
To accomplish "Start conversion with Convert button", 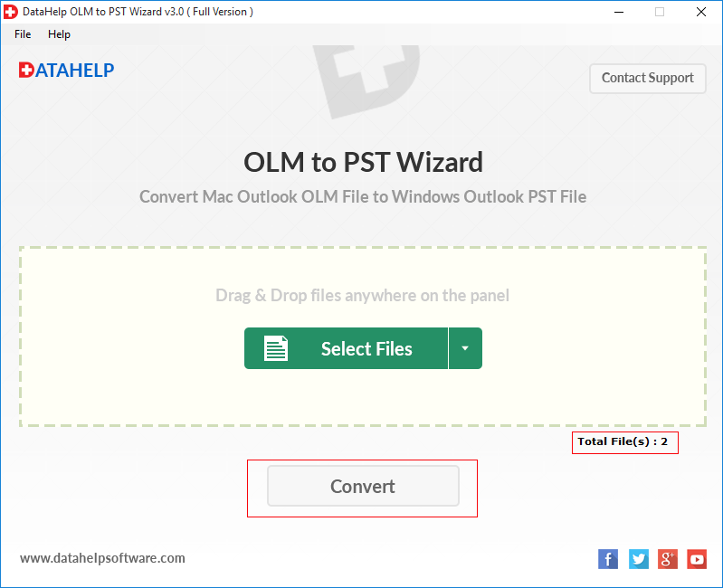I will (x=363, y=486).
